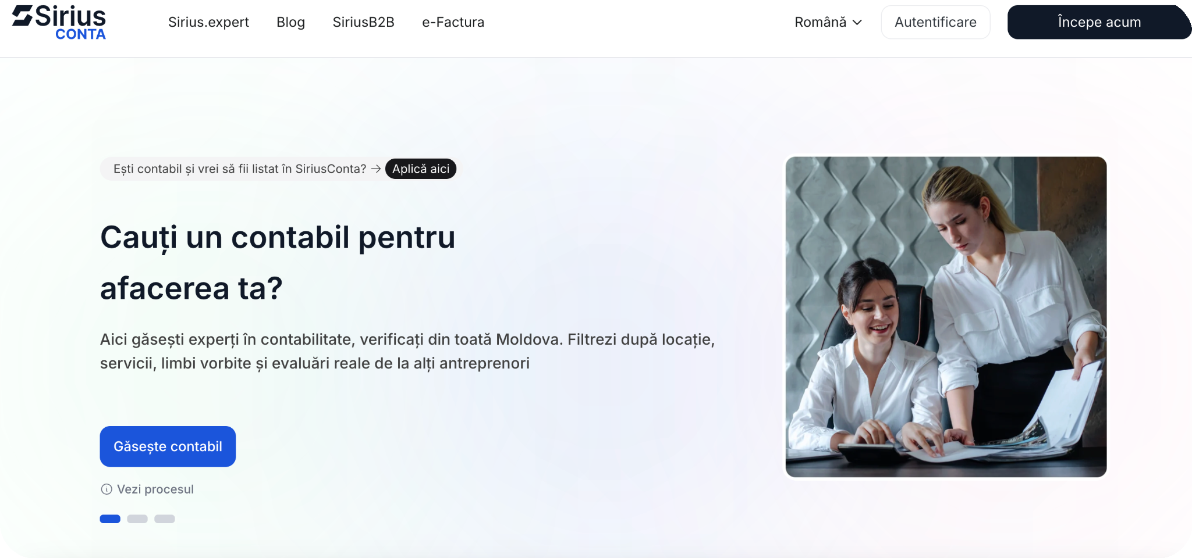1192x558 pixels.
Task: Open SiriusB2B from the navigation
Action: pyautogui.click(x=364, y=22)
